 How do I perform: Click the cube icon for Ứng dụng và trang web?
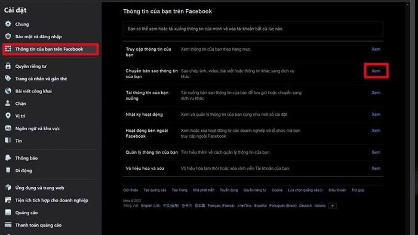(8, 188)
